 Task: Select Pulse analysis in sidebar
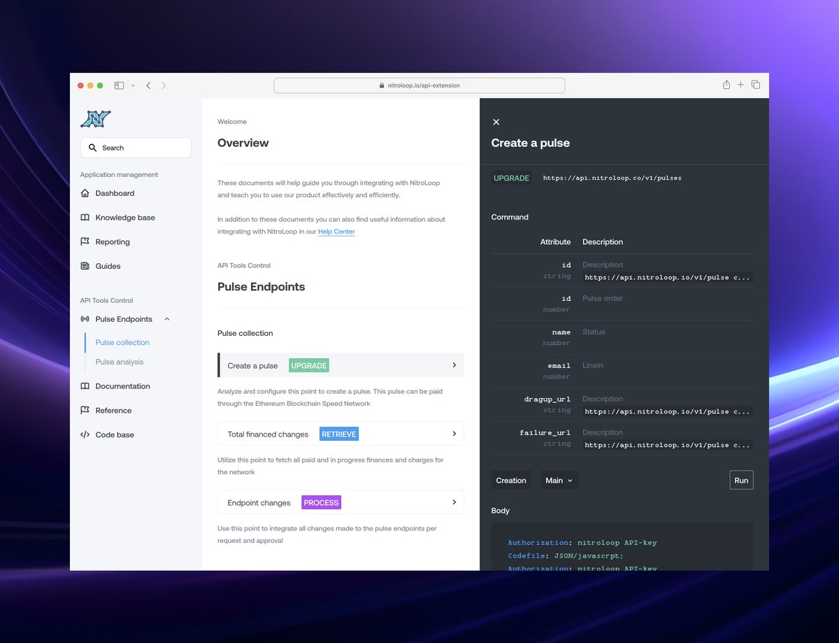pos(120,362)
